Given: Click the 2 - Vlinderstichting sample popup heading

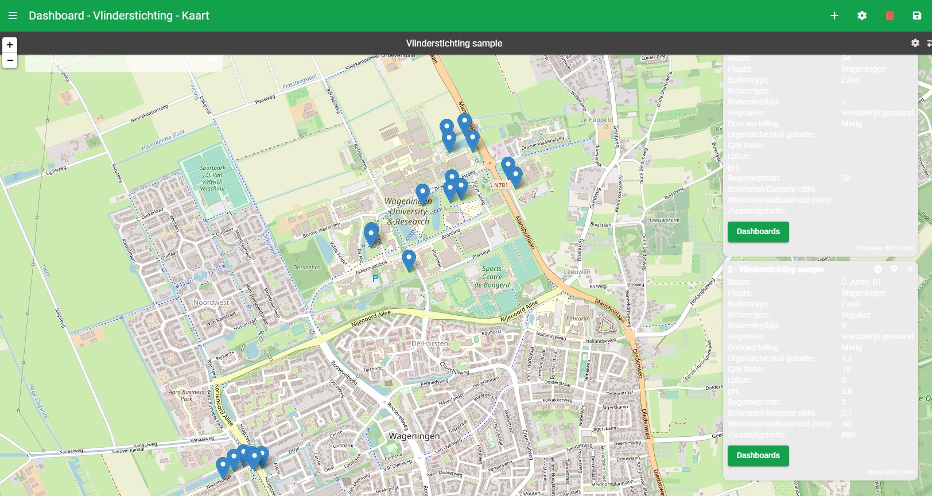Looking at the screenshot, I should point(776,269).
